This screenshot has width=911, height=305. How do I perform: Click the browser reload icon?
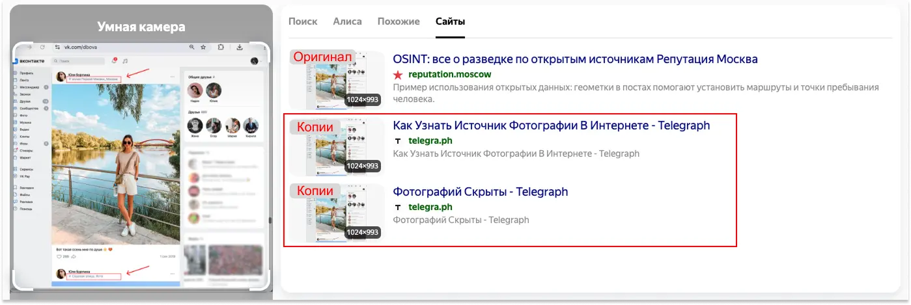pos(42,47)
